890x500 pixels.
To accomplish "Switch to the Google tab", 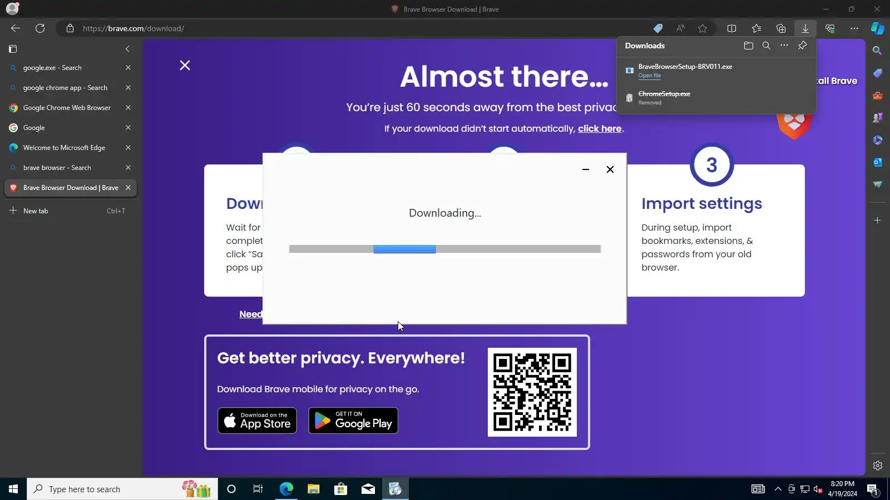I will (70, 128).
